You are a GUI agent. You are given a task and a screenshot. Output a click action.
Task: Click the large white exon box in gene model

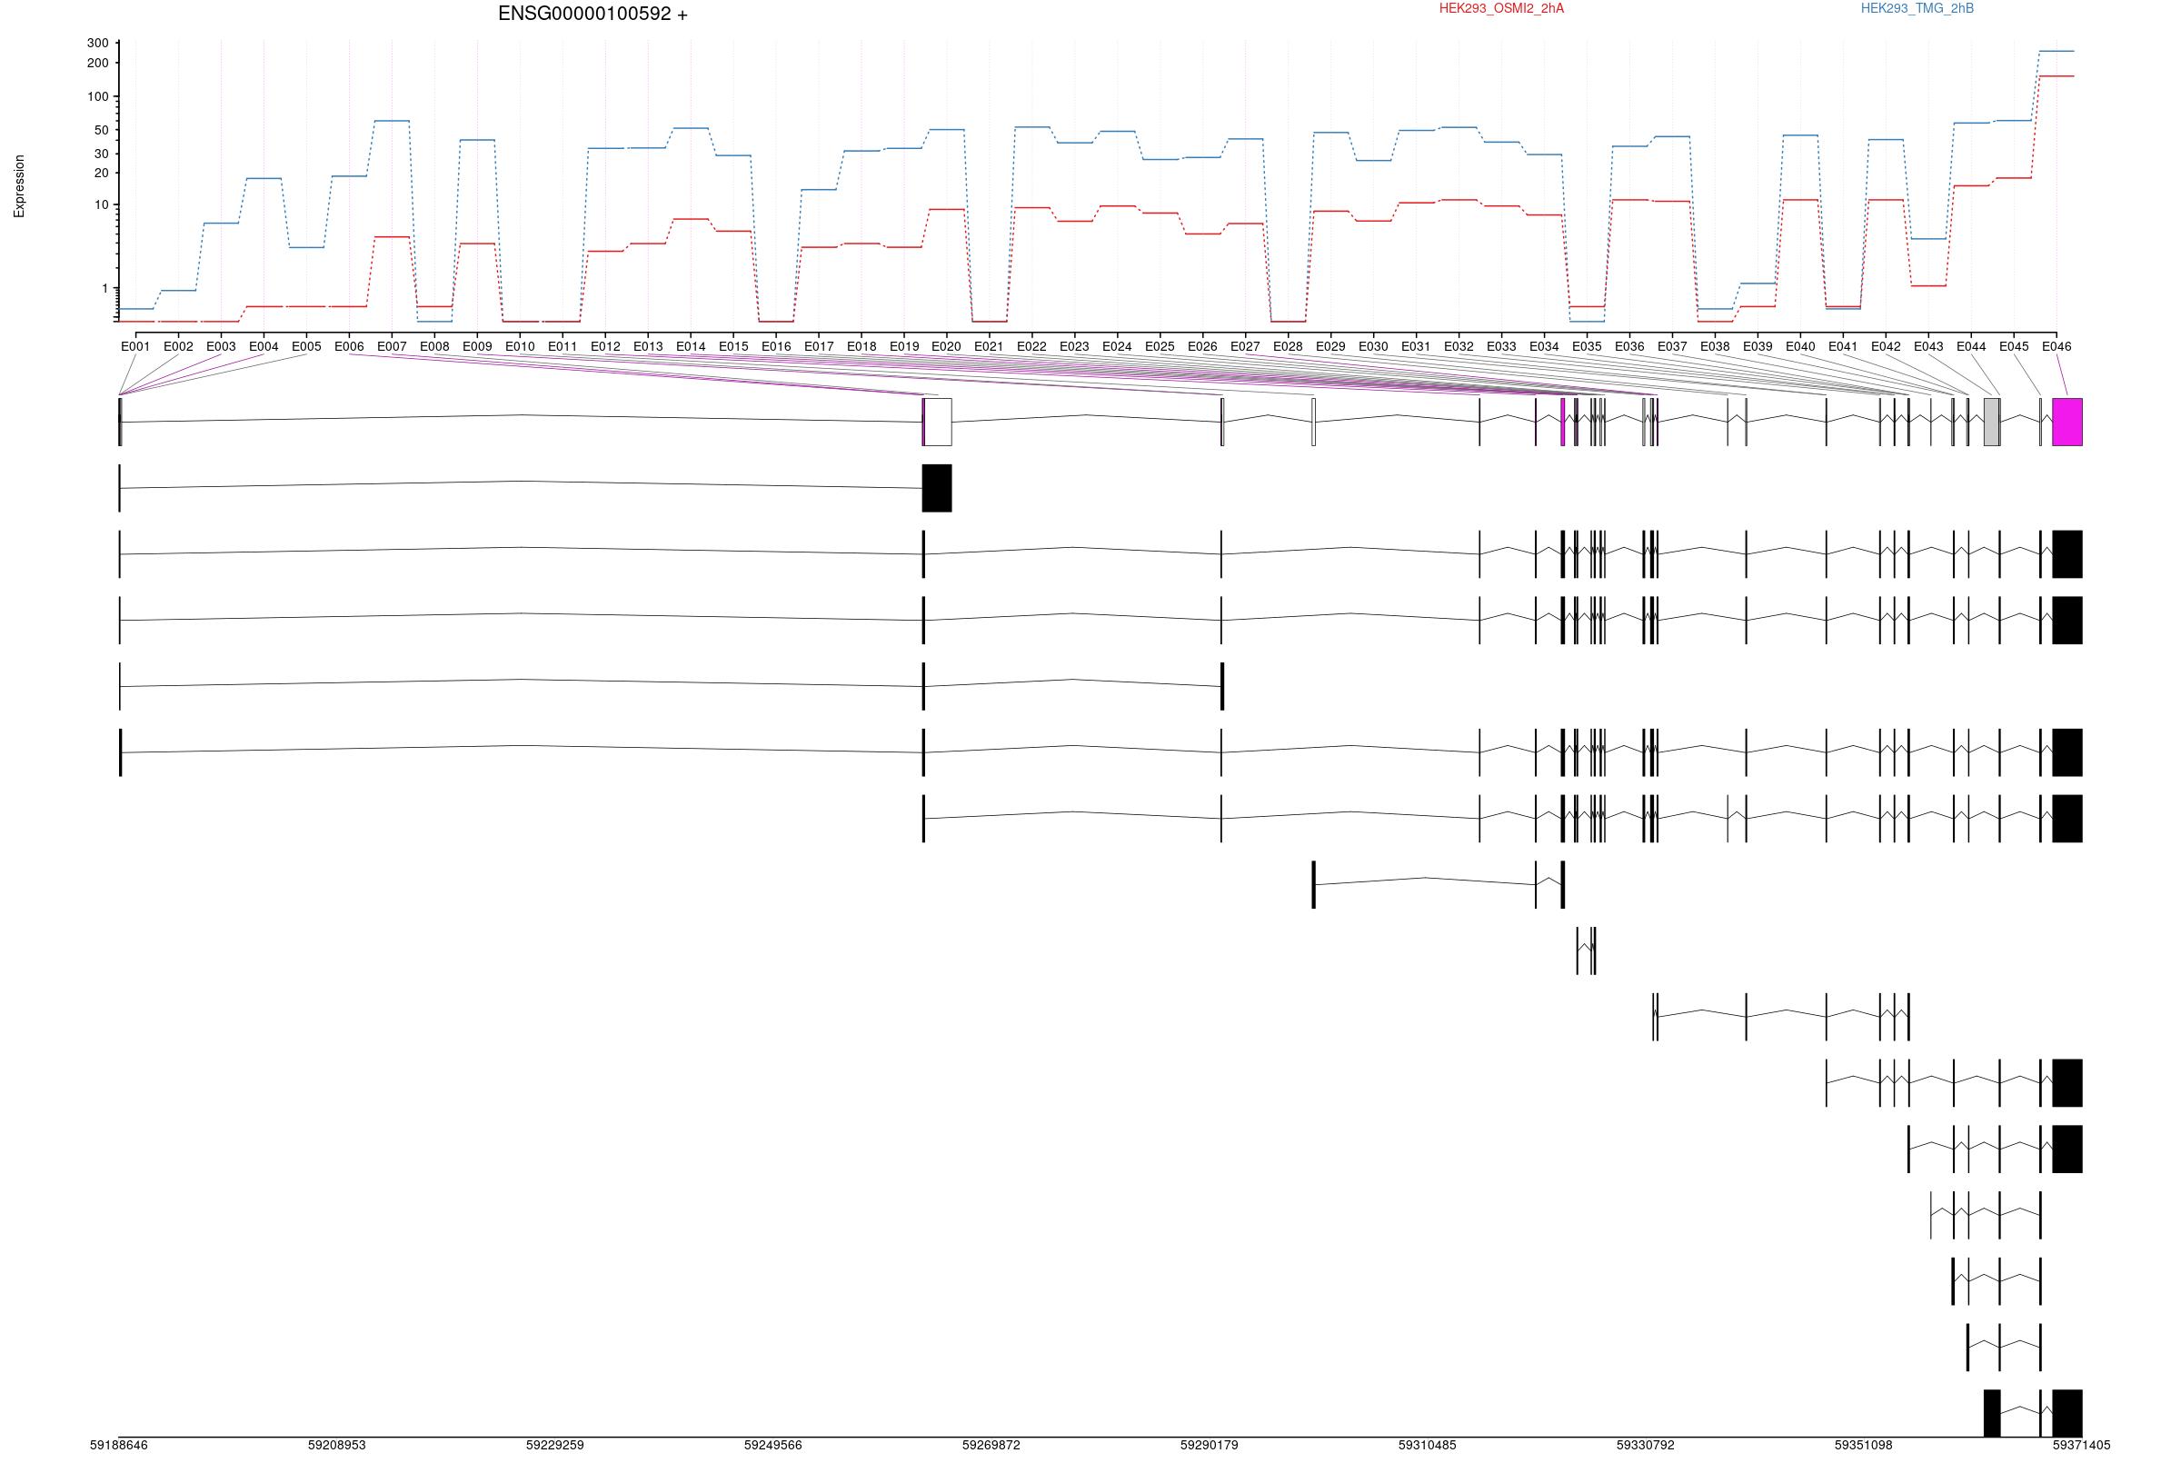pyautogui.click(x=938, y=422)
